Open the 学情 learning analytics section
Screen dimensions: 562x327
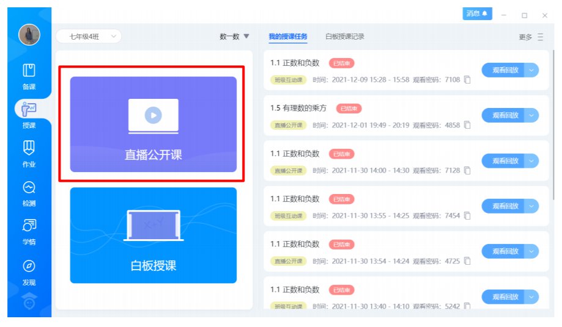coord(29,232)
